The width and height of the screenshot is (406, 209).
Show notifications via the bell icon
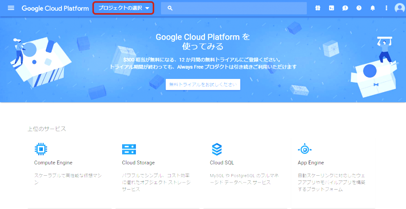point(373,8)
